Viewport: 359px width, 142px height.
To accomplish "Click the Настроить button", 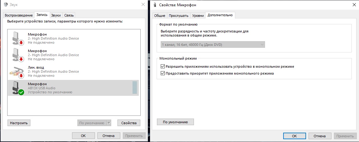I will pyautogui.click(x=19, y=123).
